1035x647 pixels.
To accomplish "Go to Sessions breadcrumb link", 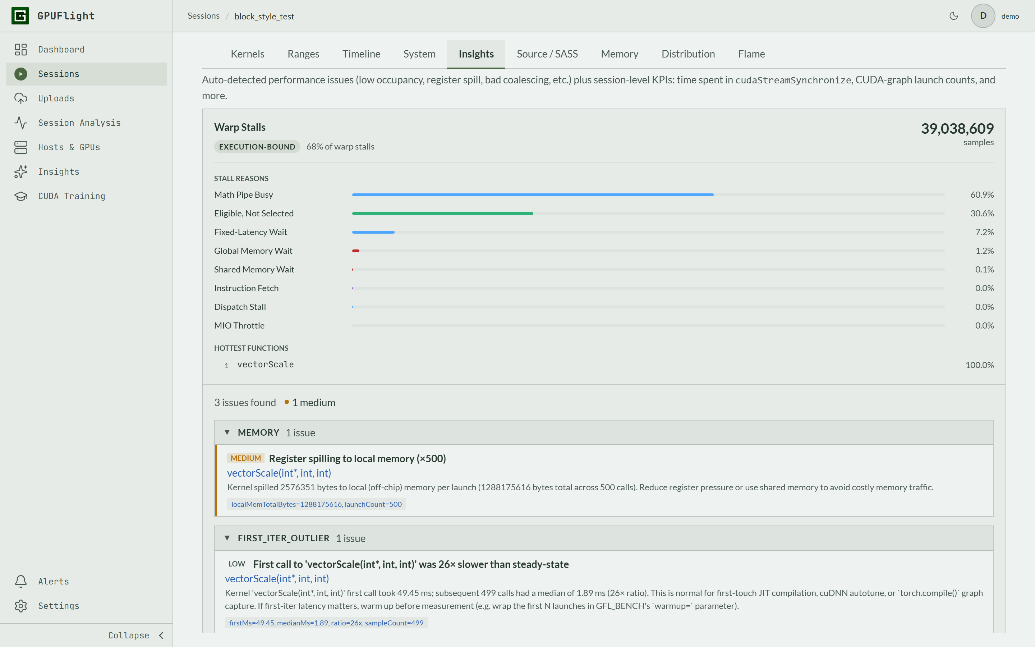I will 203,16.
